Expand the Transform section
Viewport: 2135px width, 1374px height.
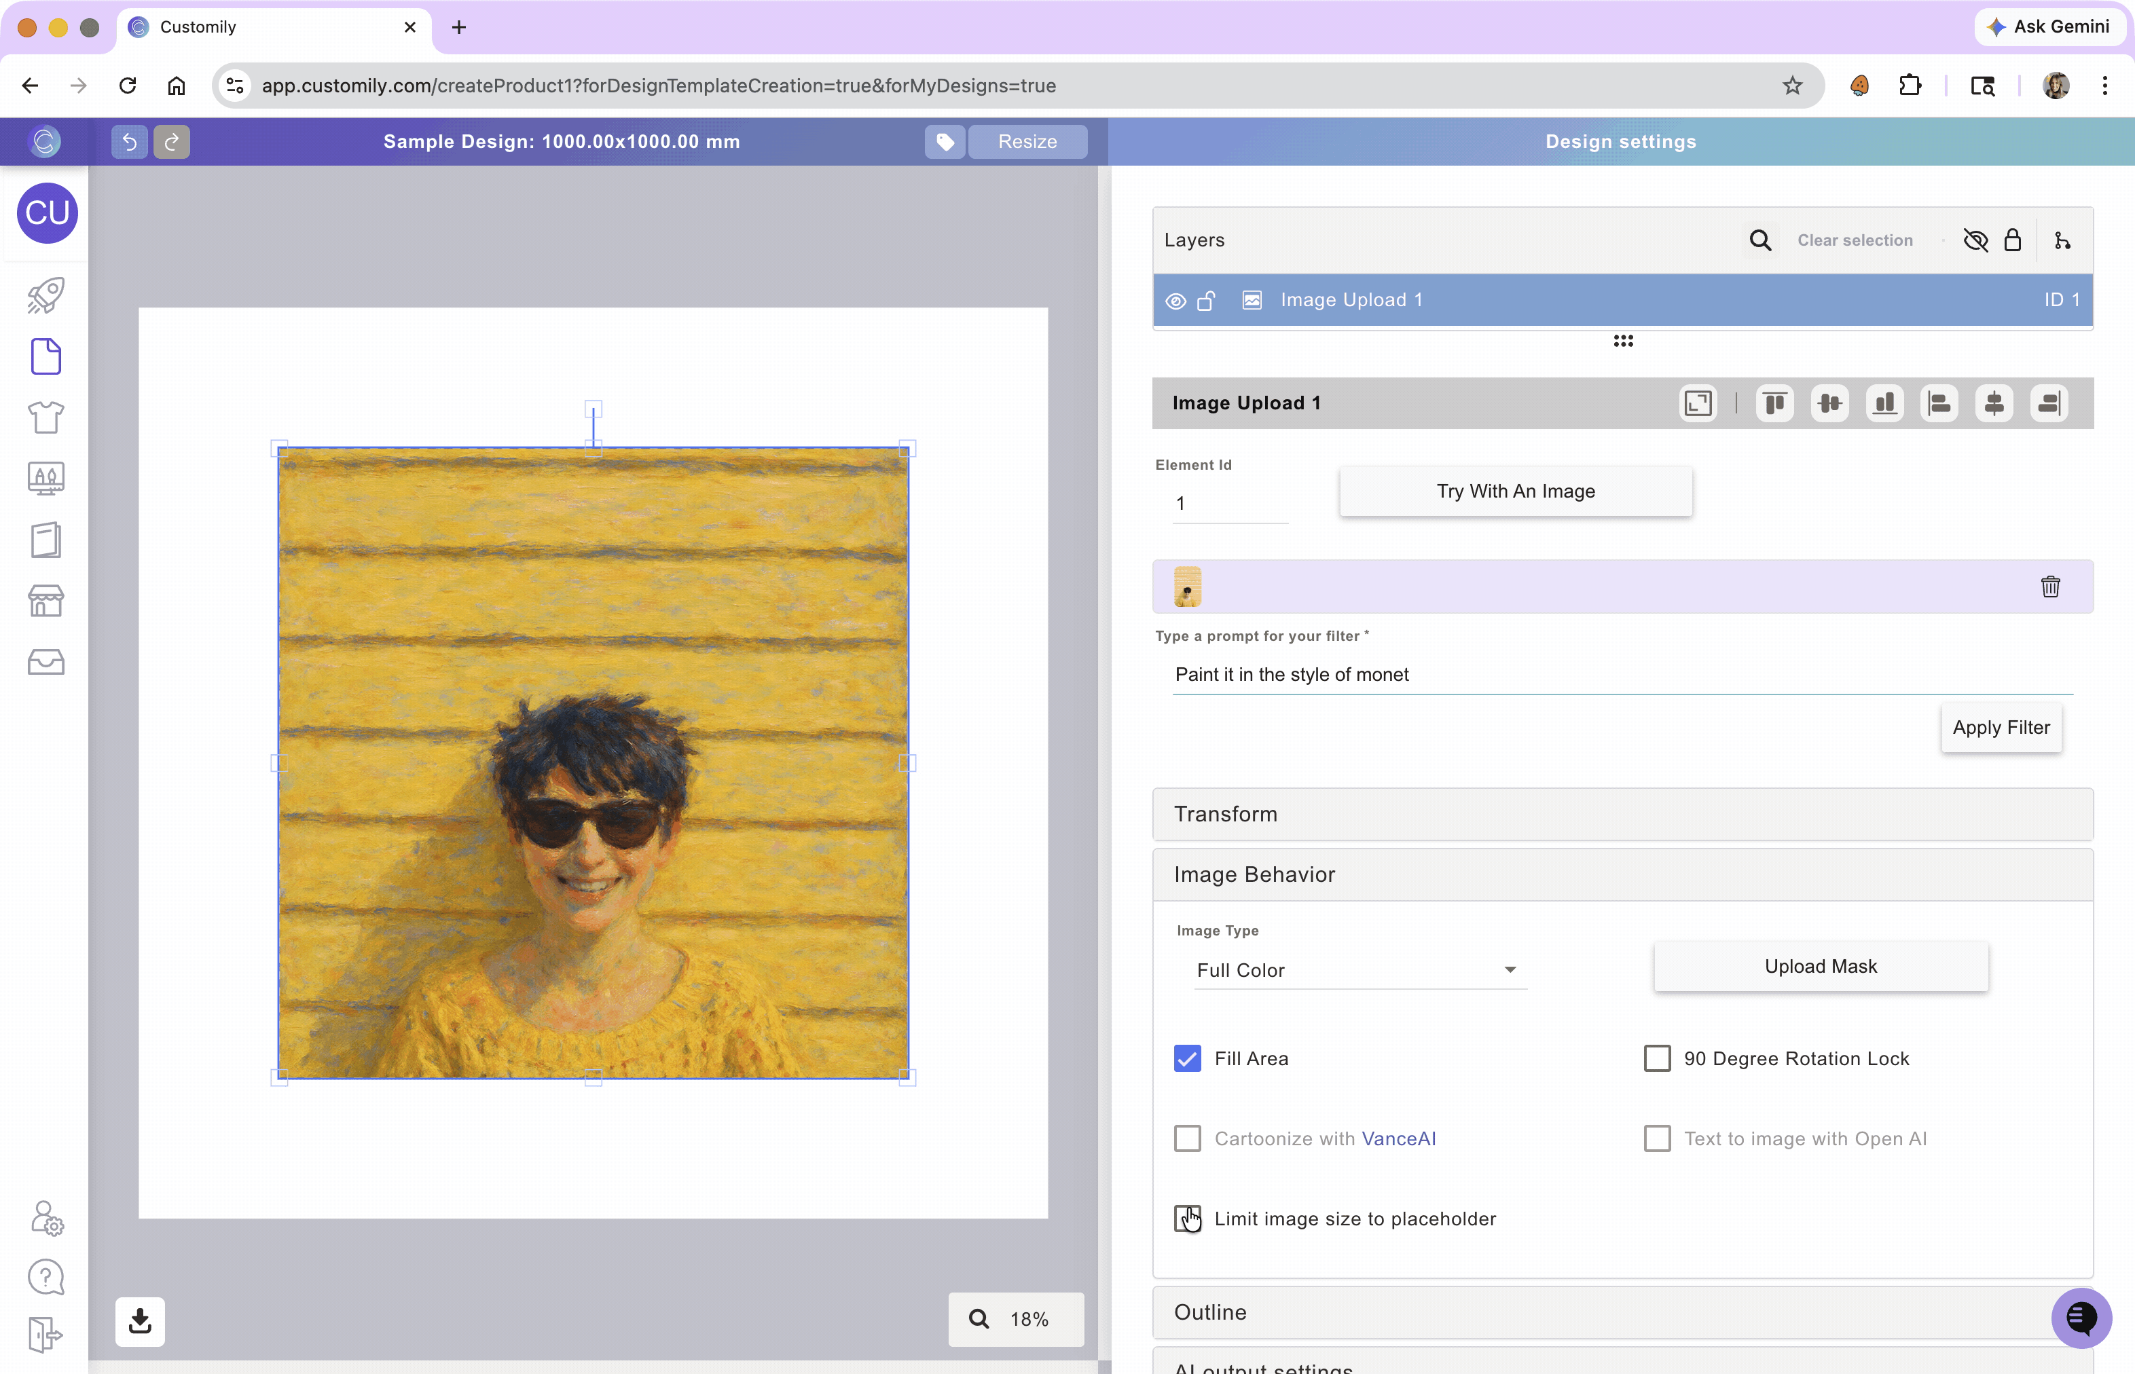1622,814
